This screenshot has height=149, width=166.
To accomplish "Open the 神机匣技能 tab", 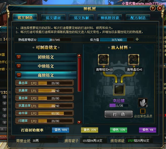I will pos(110,18).
